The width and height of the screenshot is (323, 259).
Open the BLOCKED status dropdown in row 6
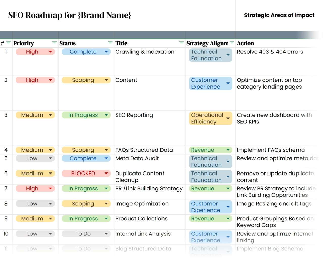106,173
